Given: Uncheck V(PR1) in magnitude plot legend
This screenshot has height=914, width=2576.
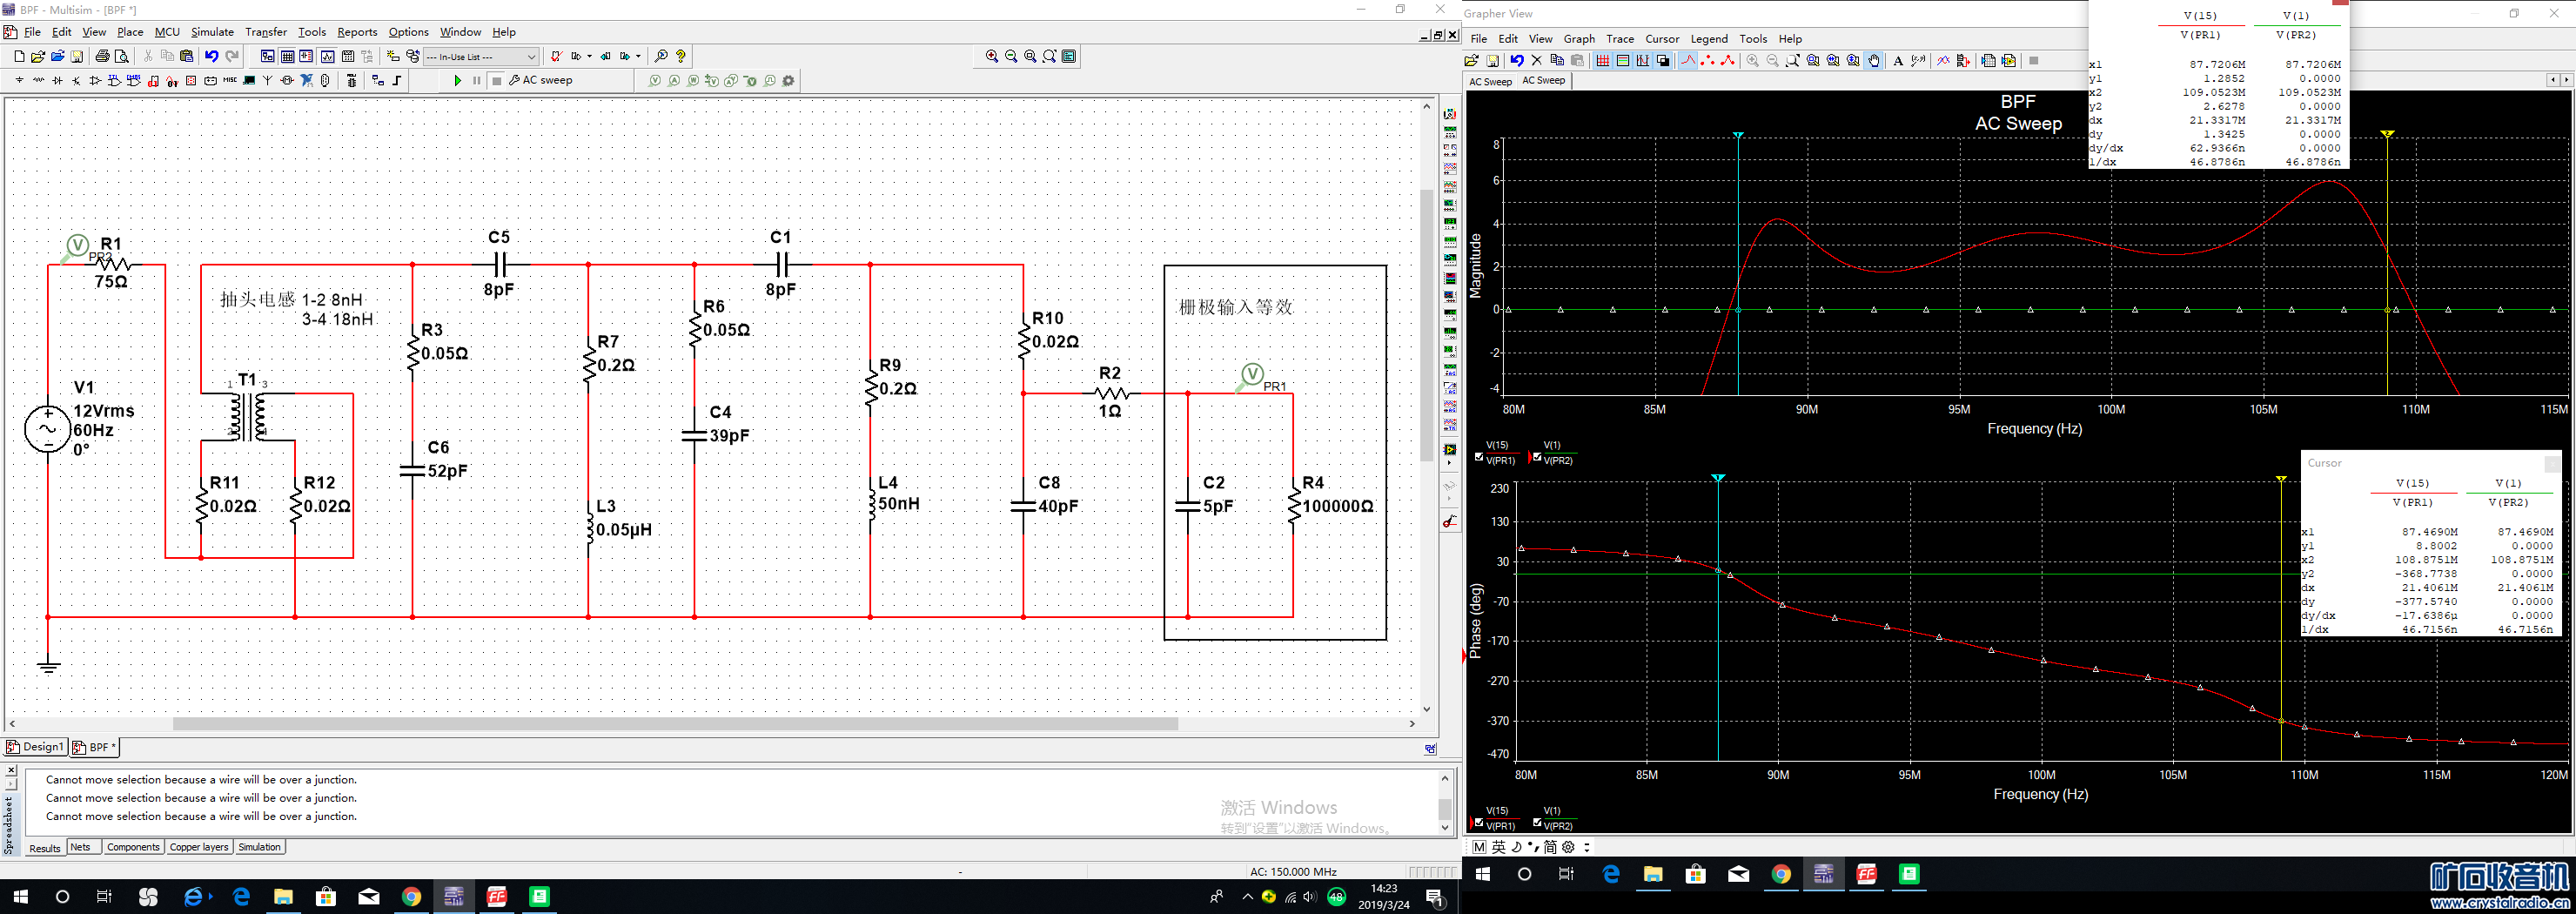Looking at the screenshot, I should pyautogui.click(x=1480, y=456).
